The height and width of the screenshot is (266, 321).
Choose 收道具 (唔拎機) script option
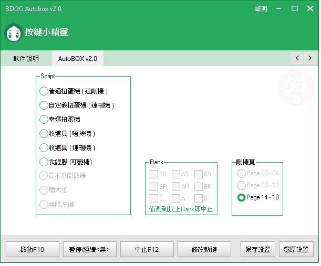pyautogui.click(x=44, y=134)
